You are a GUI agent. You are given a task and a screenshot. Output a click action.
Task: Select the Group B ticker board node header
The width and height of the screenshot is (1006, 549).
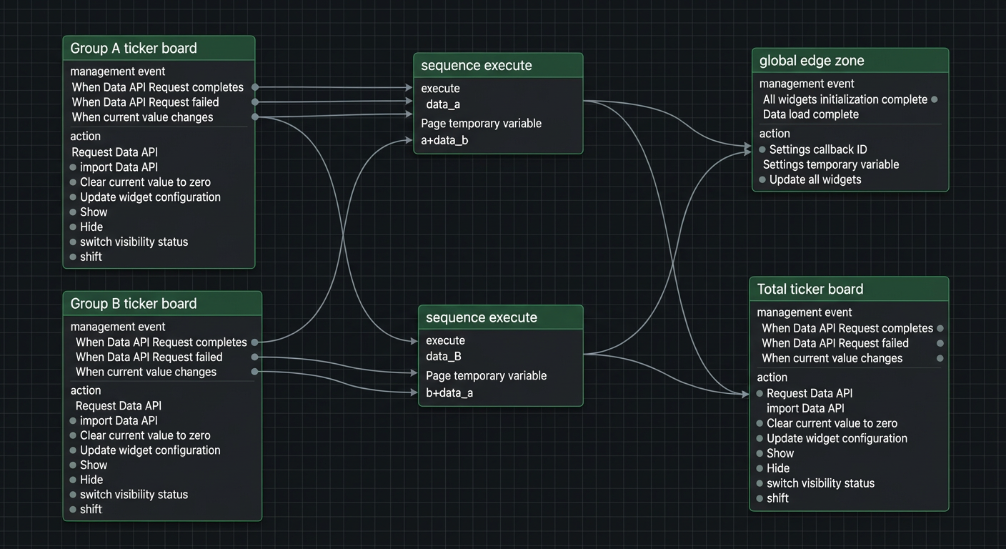click(162, 304)
